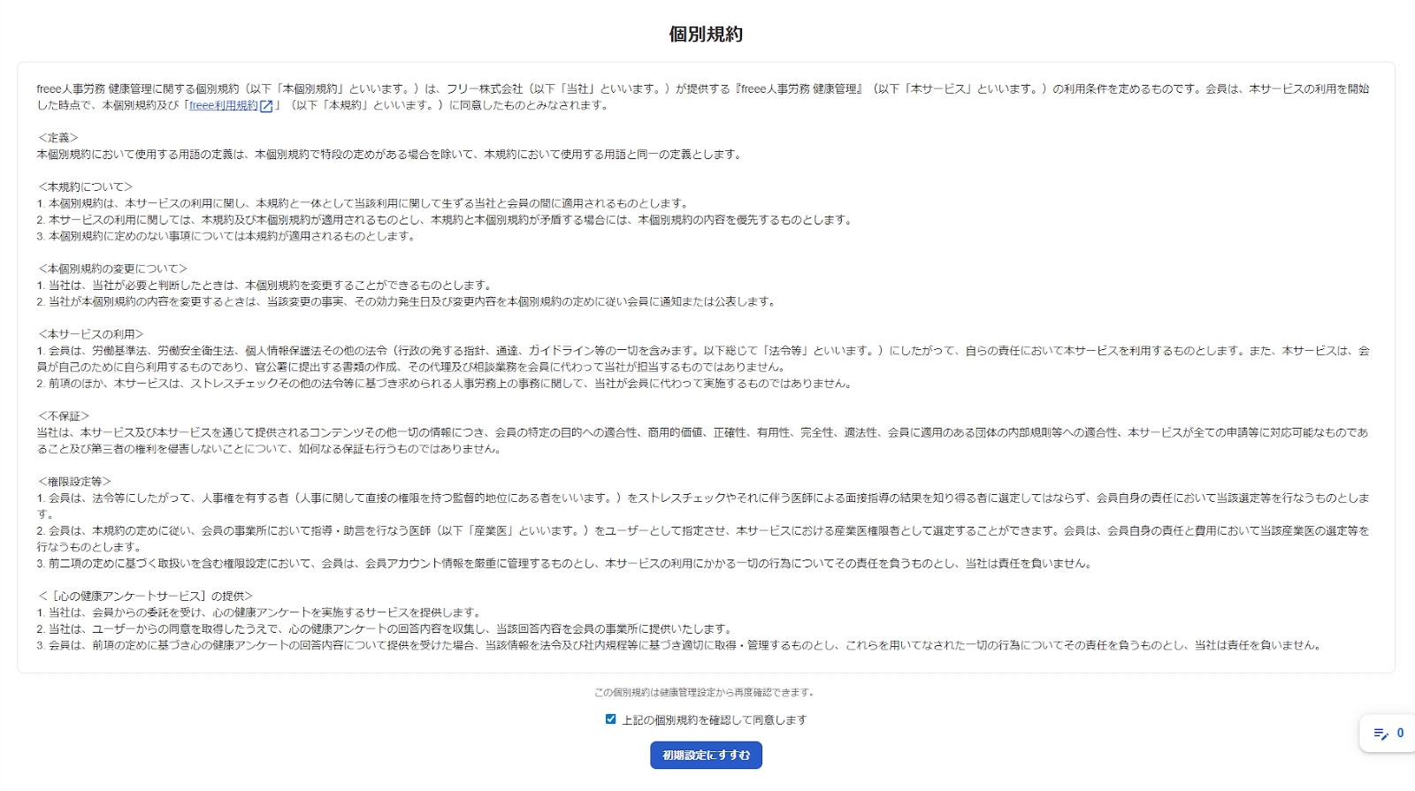This screenshot has height=791, width=1415.
Task: Click the <不保証> section heading
Action: pos(64,416)
